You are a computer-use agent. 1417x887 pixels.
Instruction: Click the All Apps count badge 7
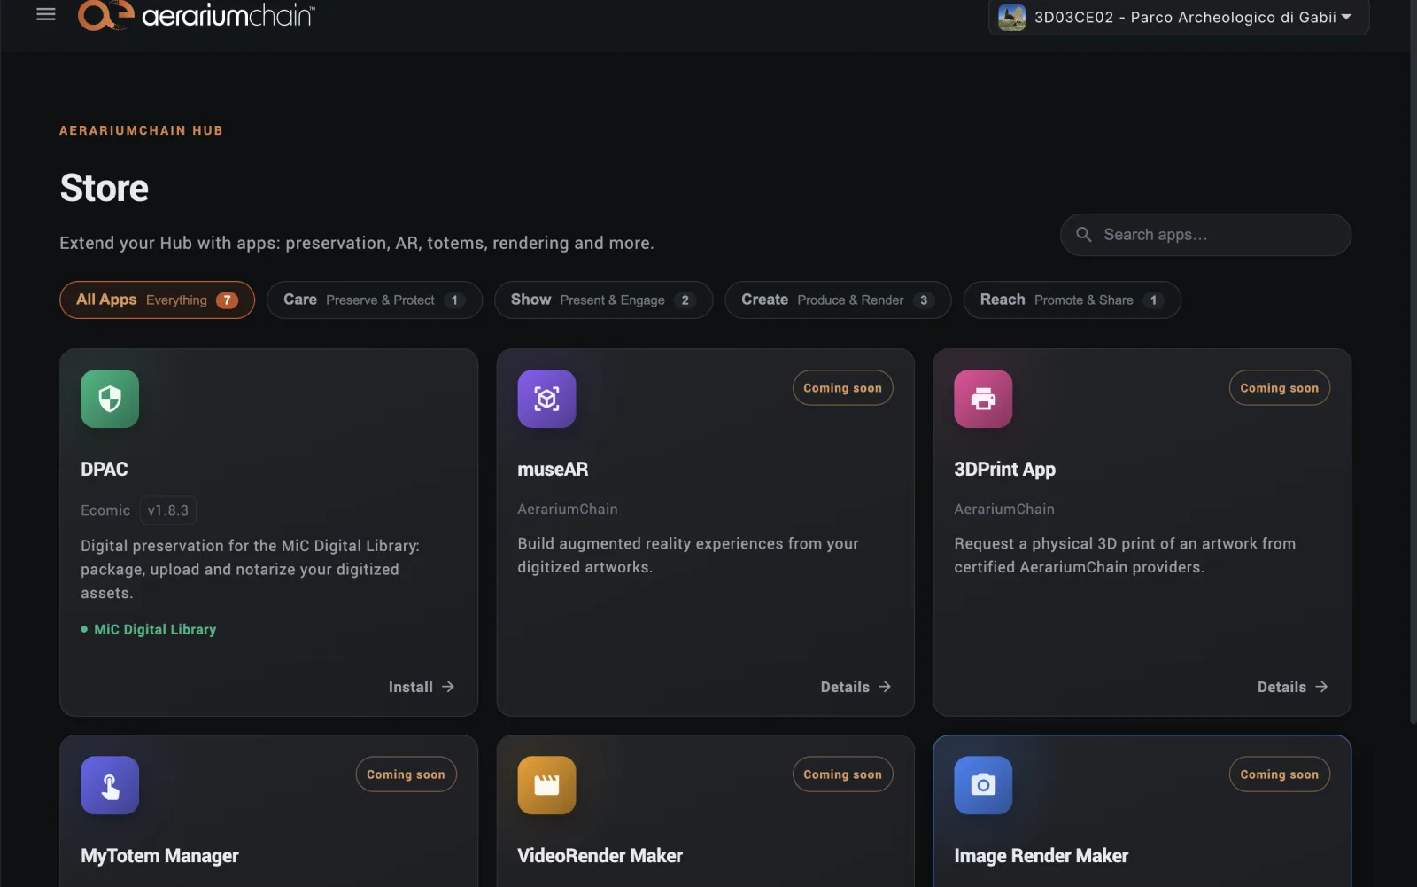click(227, 300)
